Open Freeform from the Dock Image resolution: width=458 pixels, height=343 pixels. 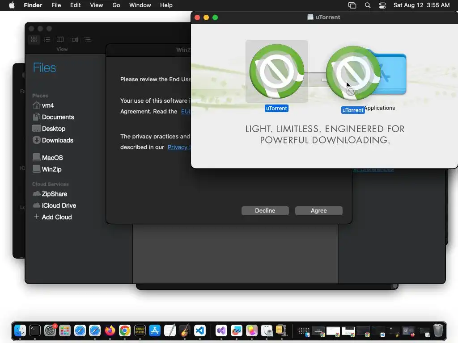236,330
